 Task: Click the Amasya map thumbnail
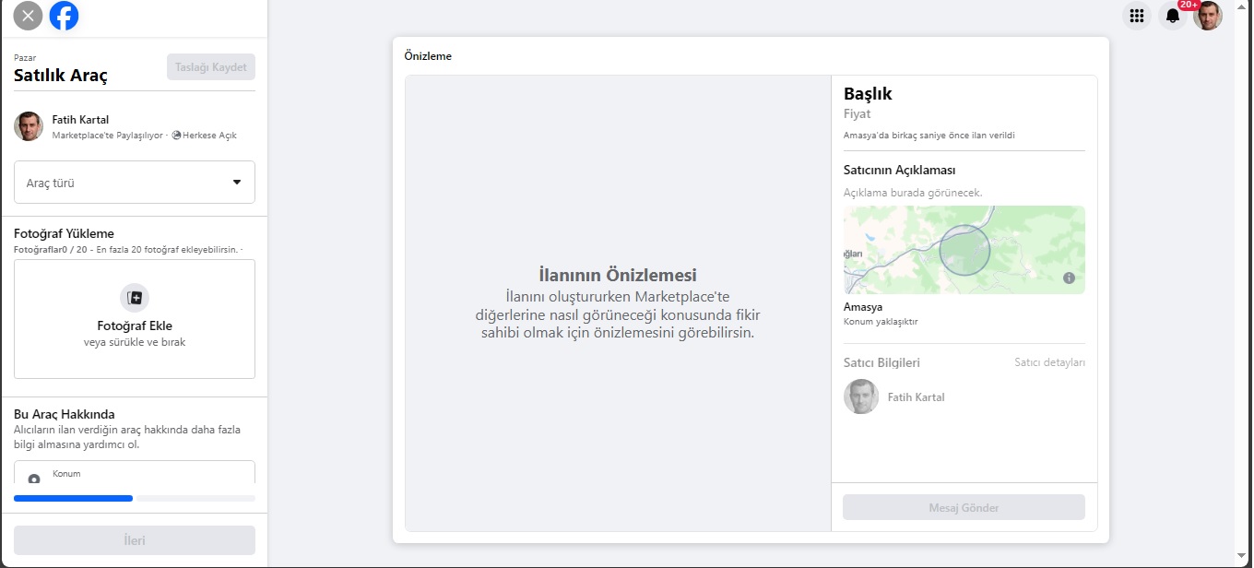pyautogui.click(x=964, y=250)
